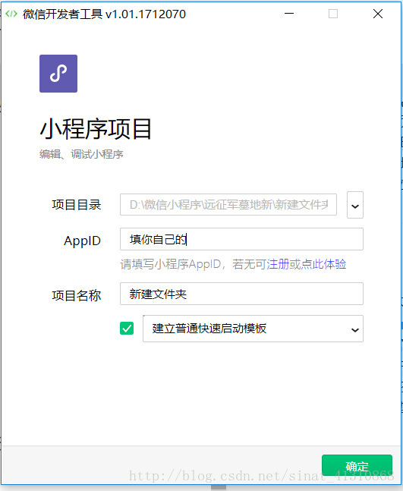Image resolution: width=403 pixels, height=491 pixels.
Task: Click the green code icon in title bar
Action: pos(11,14)
